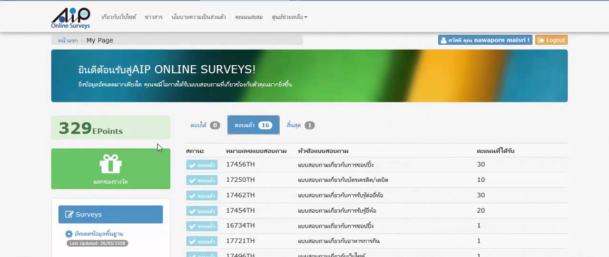Go to หน้าแรก breadcrumb link

(x=68, y=40)
